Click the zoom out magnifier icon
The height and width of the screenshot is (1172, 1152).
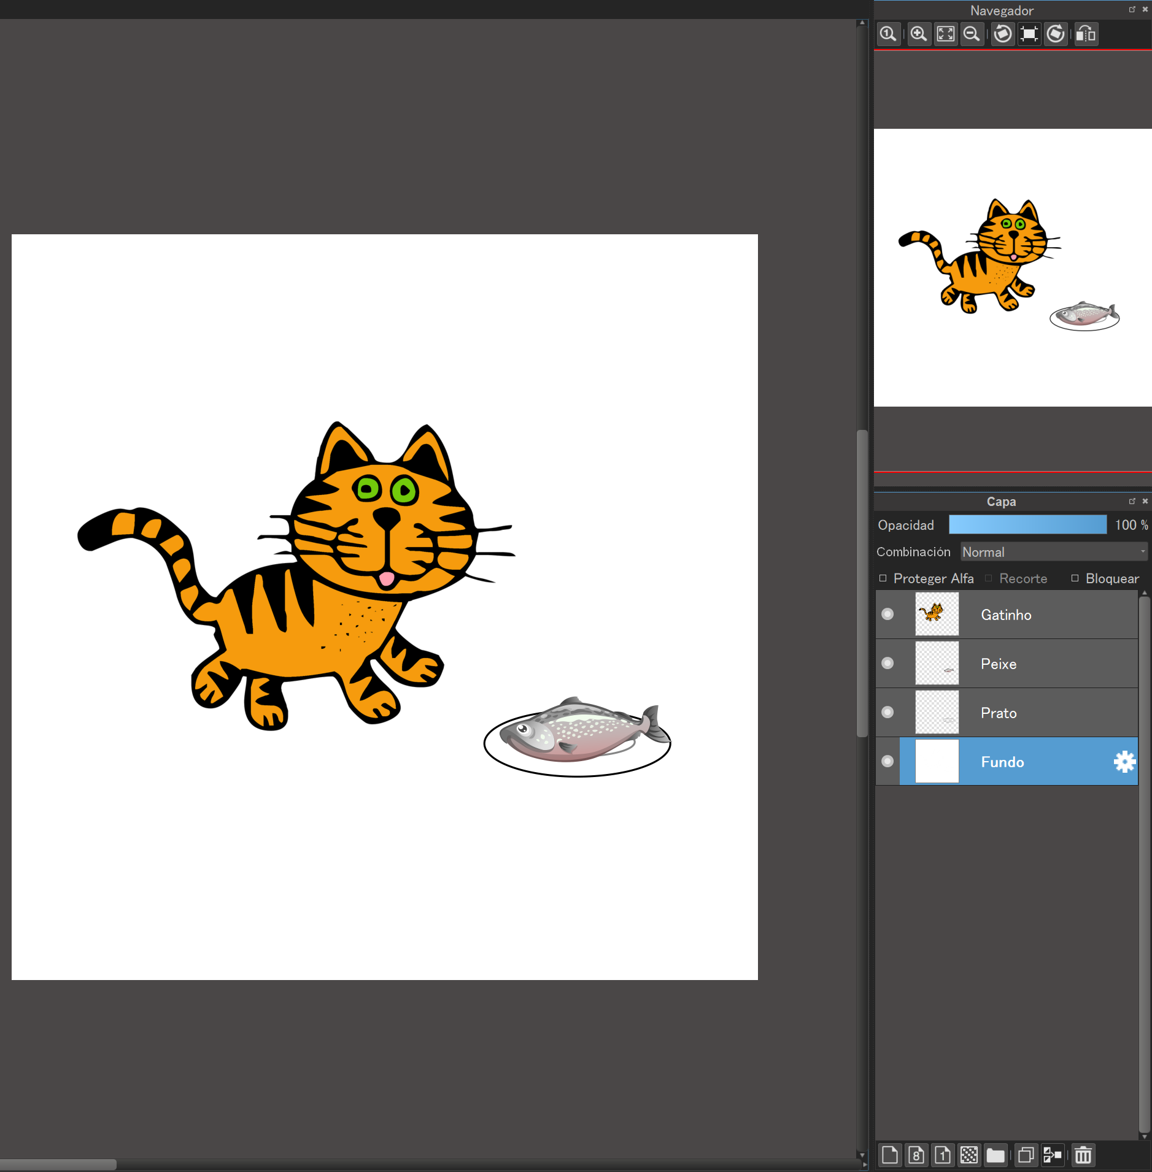pyautogui.click(x=972, y=34)
